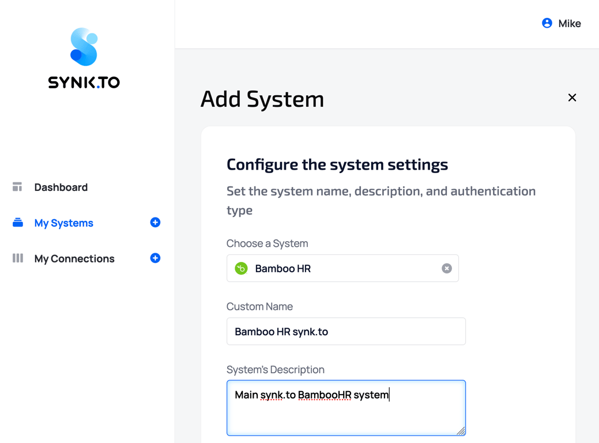The height and width of the screenshot is (443, 599).
Task: Click the user avatar icon
Action: pyautogui.click(x=547, y=23)
